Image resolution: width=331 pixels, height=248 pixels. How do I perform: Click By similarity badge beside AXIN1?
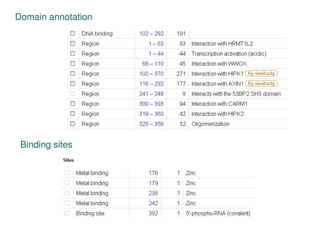(261, 84)
